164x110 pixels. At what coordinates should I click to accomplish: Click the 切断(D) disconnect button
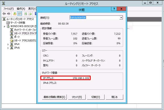point(96,97)
